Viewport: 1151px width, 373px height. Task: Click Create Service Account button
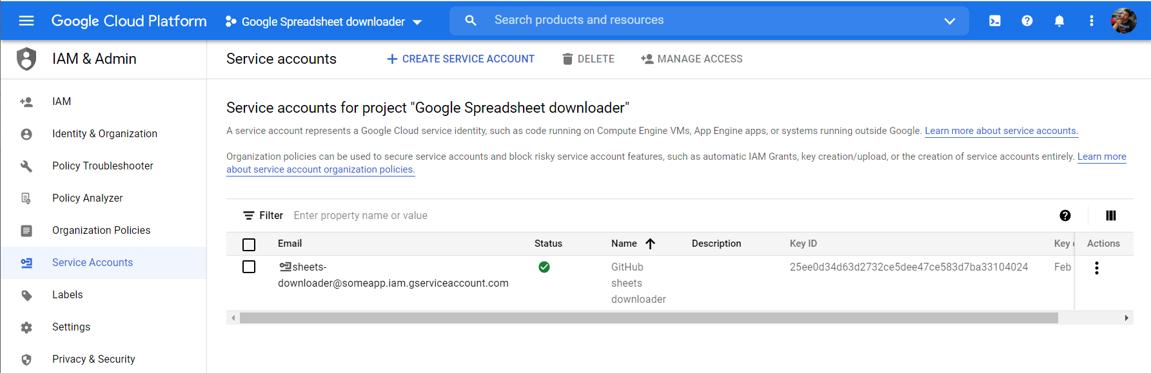tap(460, 59)
